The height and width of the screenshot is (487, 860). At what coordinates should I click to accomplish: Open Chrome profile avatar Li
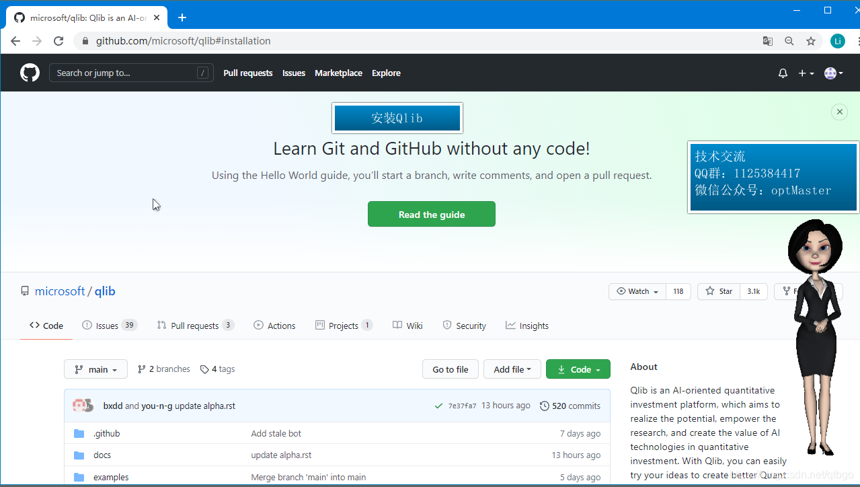837,41
